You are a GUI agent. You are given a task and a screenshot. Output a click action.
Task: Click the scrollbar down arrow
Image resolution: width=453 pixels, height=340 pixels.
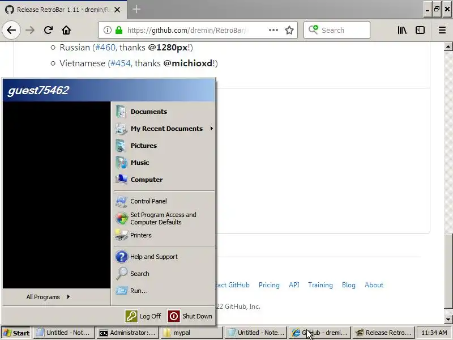pyautogui.click(x=448, y=320)
